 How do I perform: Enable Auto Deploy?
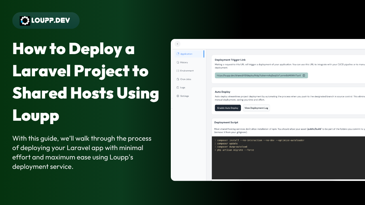point(228,108)
